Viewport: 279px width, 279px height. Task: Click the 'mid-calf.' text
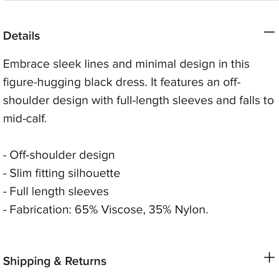tap(25, 119)
